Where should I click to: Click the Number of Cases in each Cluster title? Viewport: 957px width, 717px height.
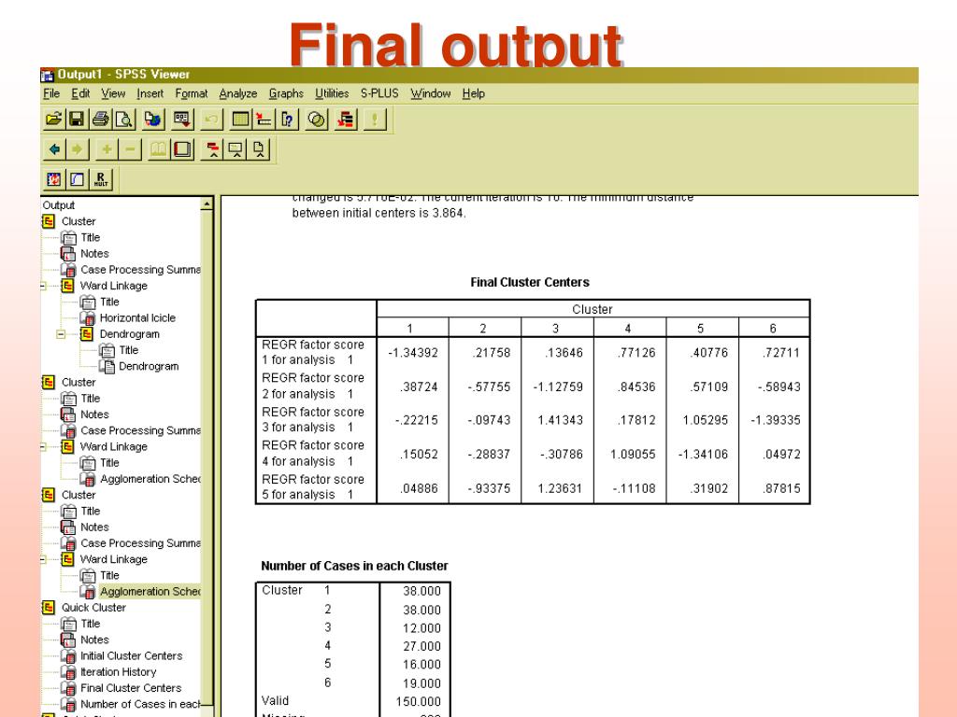(354, 566)
